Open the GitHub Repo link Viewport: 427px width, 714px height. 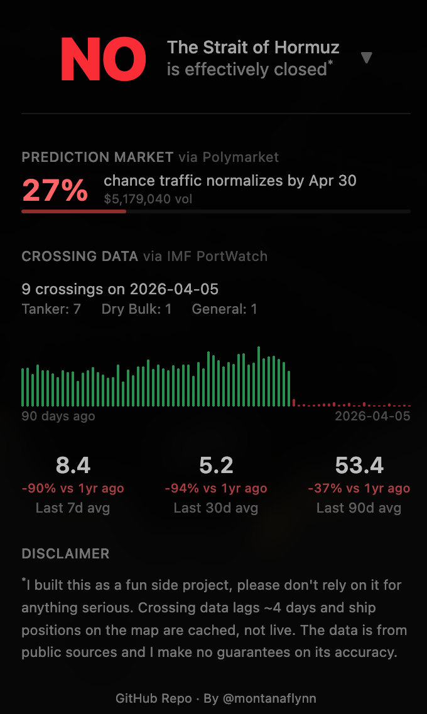point(153,698)
